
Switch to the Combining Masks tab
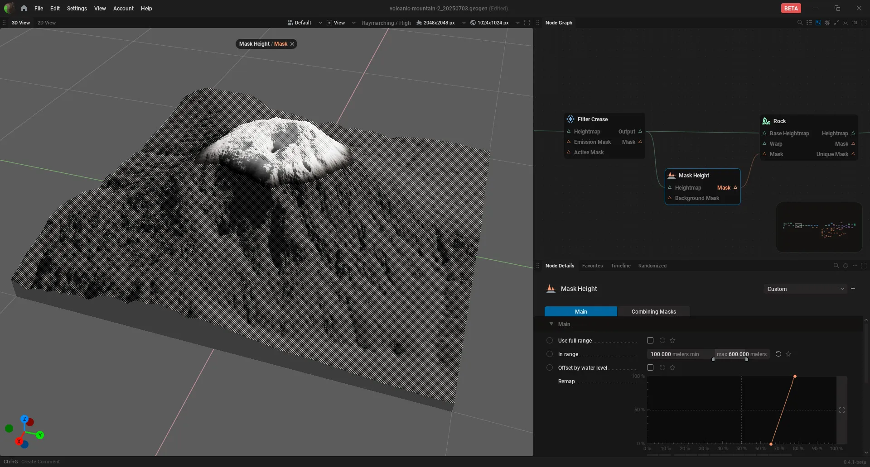(x=653, y=311)
